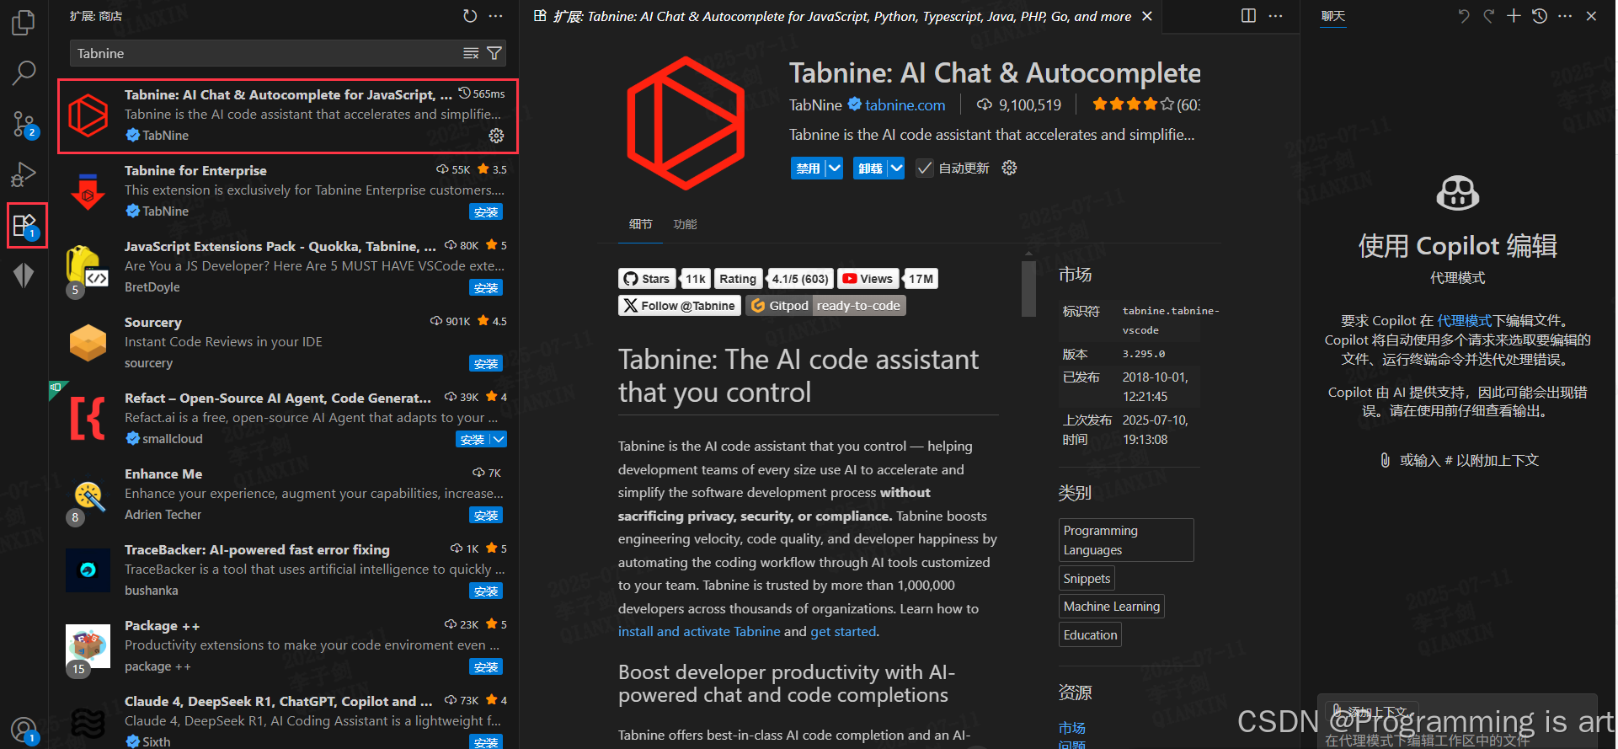This screenshot has width=1618, height=749.
Task: Expand Refact install options dropdown arrow
Action: (499, 439)
